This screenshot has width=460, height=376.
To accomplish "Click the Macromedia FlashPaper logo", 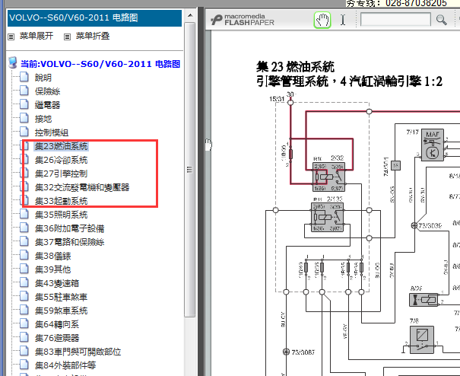I will 243,20.
